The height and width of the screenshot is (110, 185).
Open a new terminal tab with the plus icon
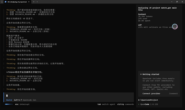pyautogui.click(x=34, y=2)
